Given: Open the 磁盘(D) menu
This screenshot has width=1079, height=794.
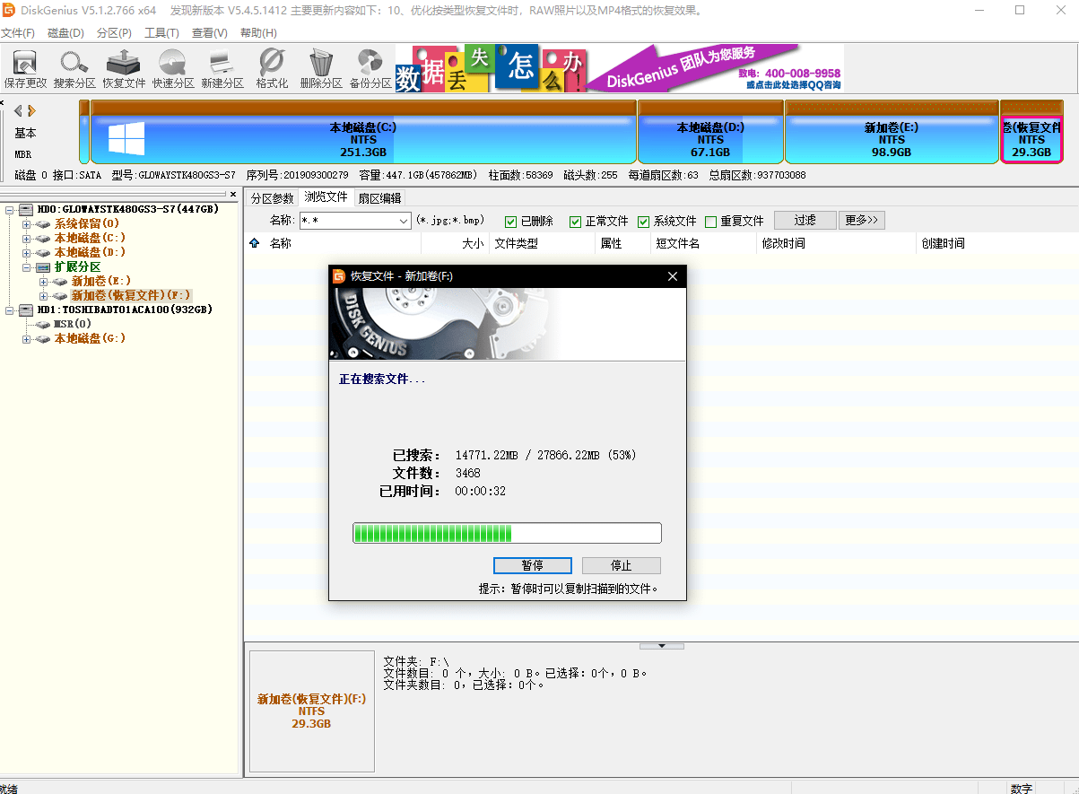Looking at the screenshot, I should pyautogui.click(x=65, y=33).
